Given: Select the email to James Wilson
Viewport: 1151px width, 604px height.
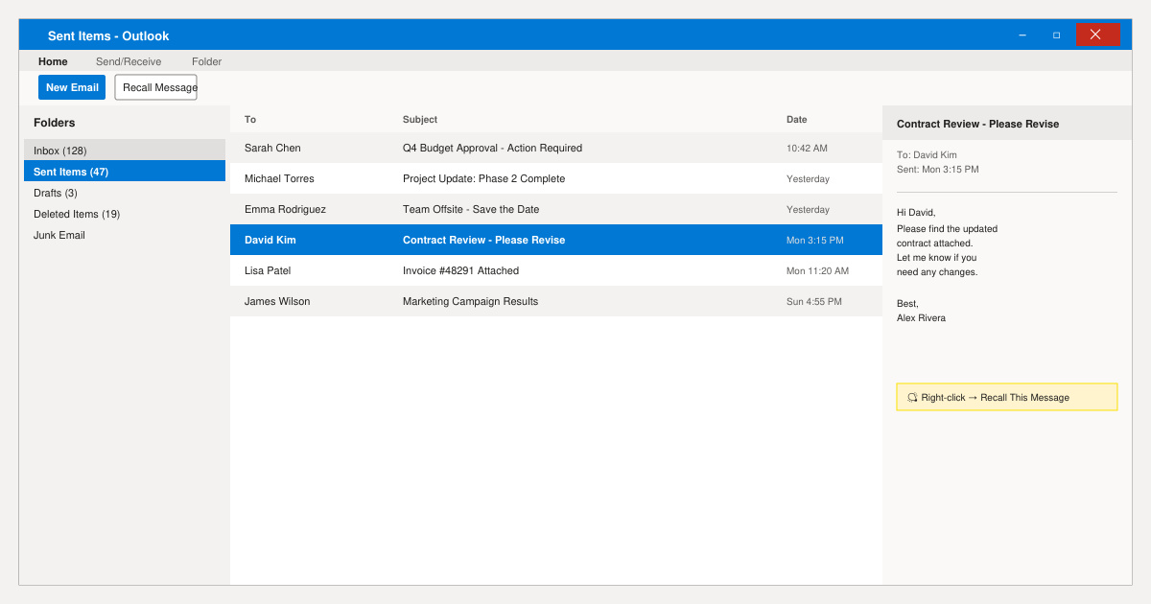Looking at the screenshot, I should 556,301.
